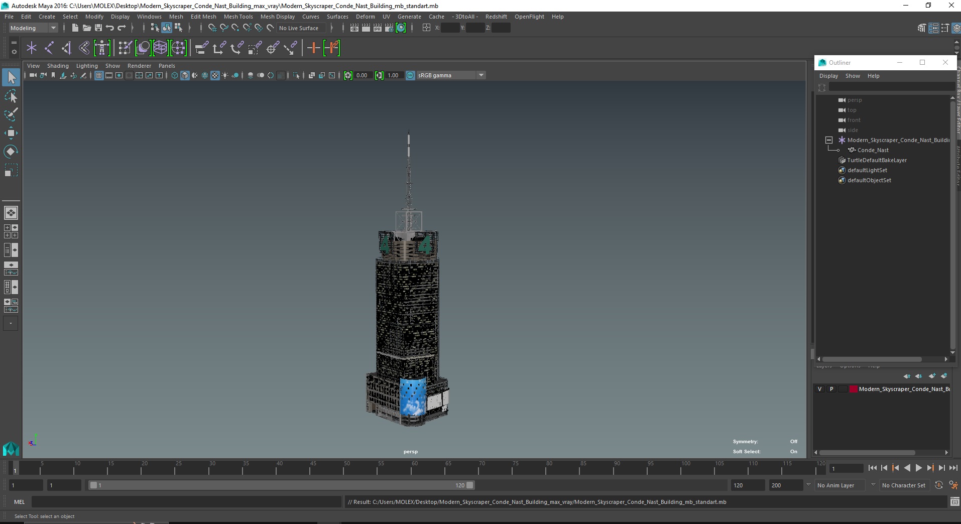
Task: Toggle the Auto Keyframe button
Action: coord(939,485)
